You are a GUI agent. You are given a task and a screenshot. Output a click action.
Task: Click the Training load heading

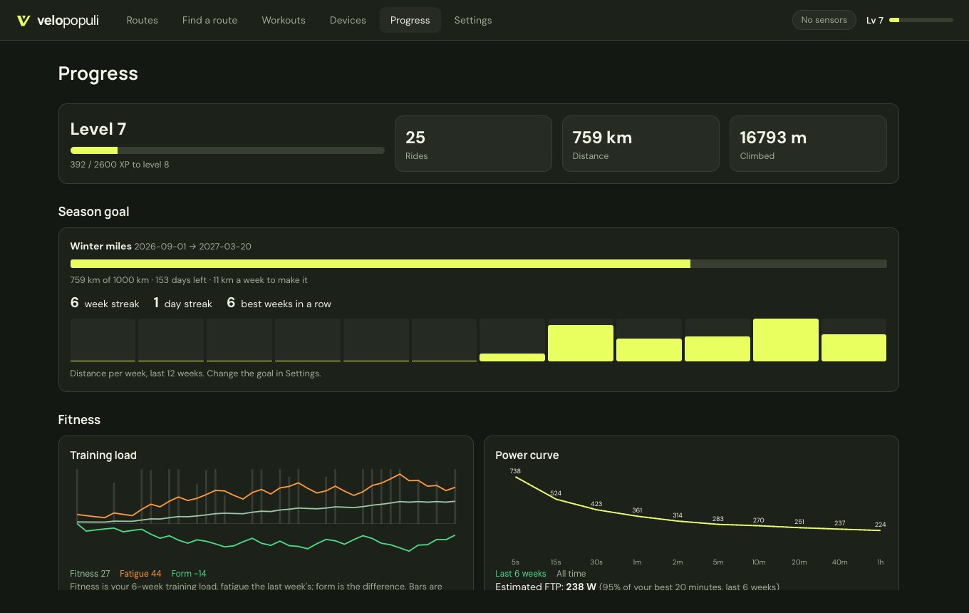[103, 455]
